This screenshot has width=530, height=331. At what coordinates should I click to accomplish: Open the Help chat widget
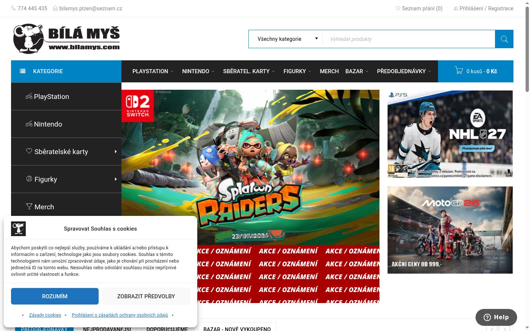coord(496,317)
